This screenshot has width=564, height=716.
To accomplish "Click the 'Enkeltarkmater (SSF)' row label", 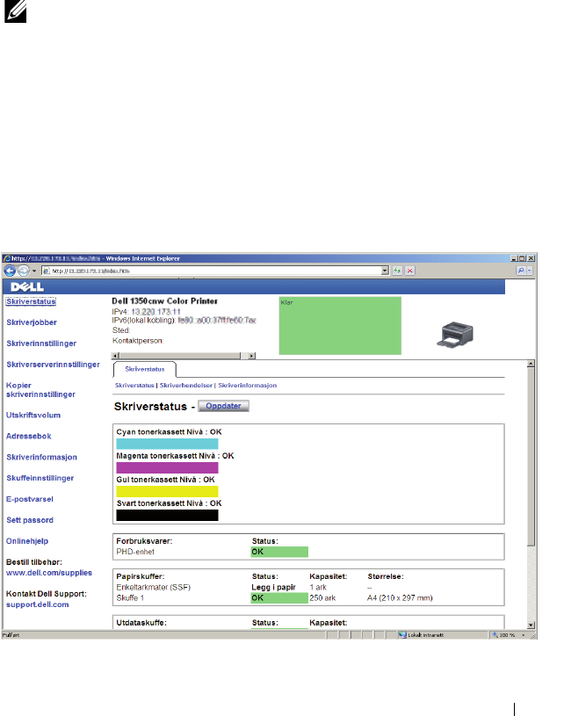I will [153, 587].
